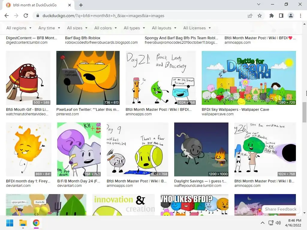The width and height of the screenshot is (307, 230).
Task: Open the Chrome profile avatar
Action: (x=291, y=16)
